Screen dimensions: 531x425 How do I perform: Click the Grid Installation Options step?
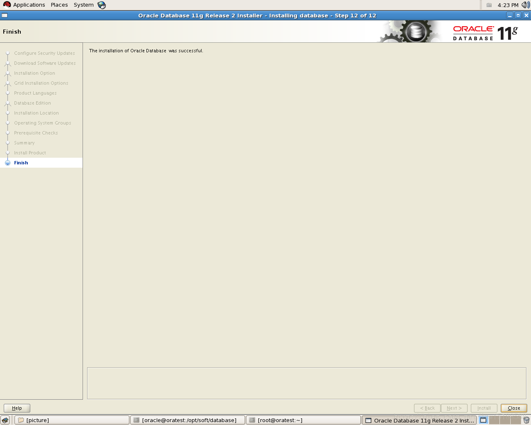point(41,83)
